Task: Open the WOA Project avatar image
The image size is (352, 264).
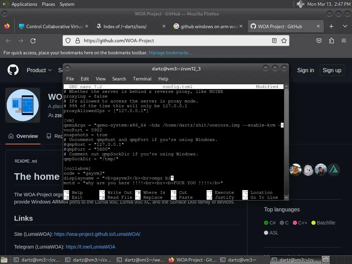Action: (23, 105)
